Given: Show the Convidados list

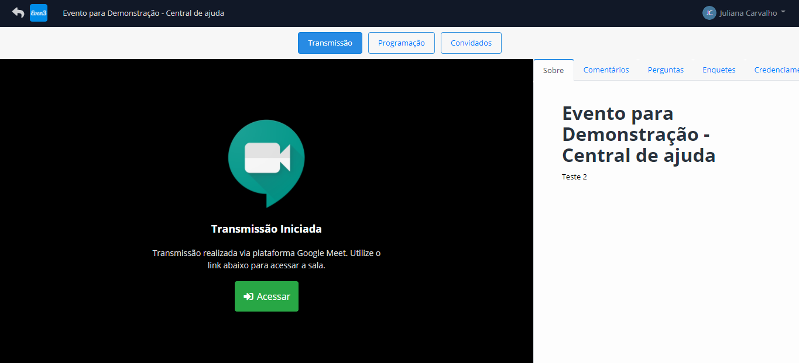Looking at the screenshot, I should 471,43.
